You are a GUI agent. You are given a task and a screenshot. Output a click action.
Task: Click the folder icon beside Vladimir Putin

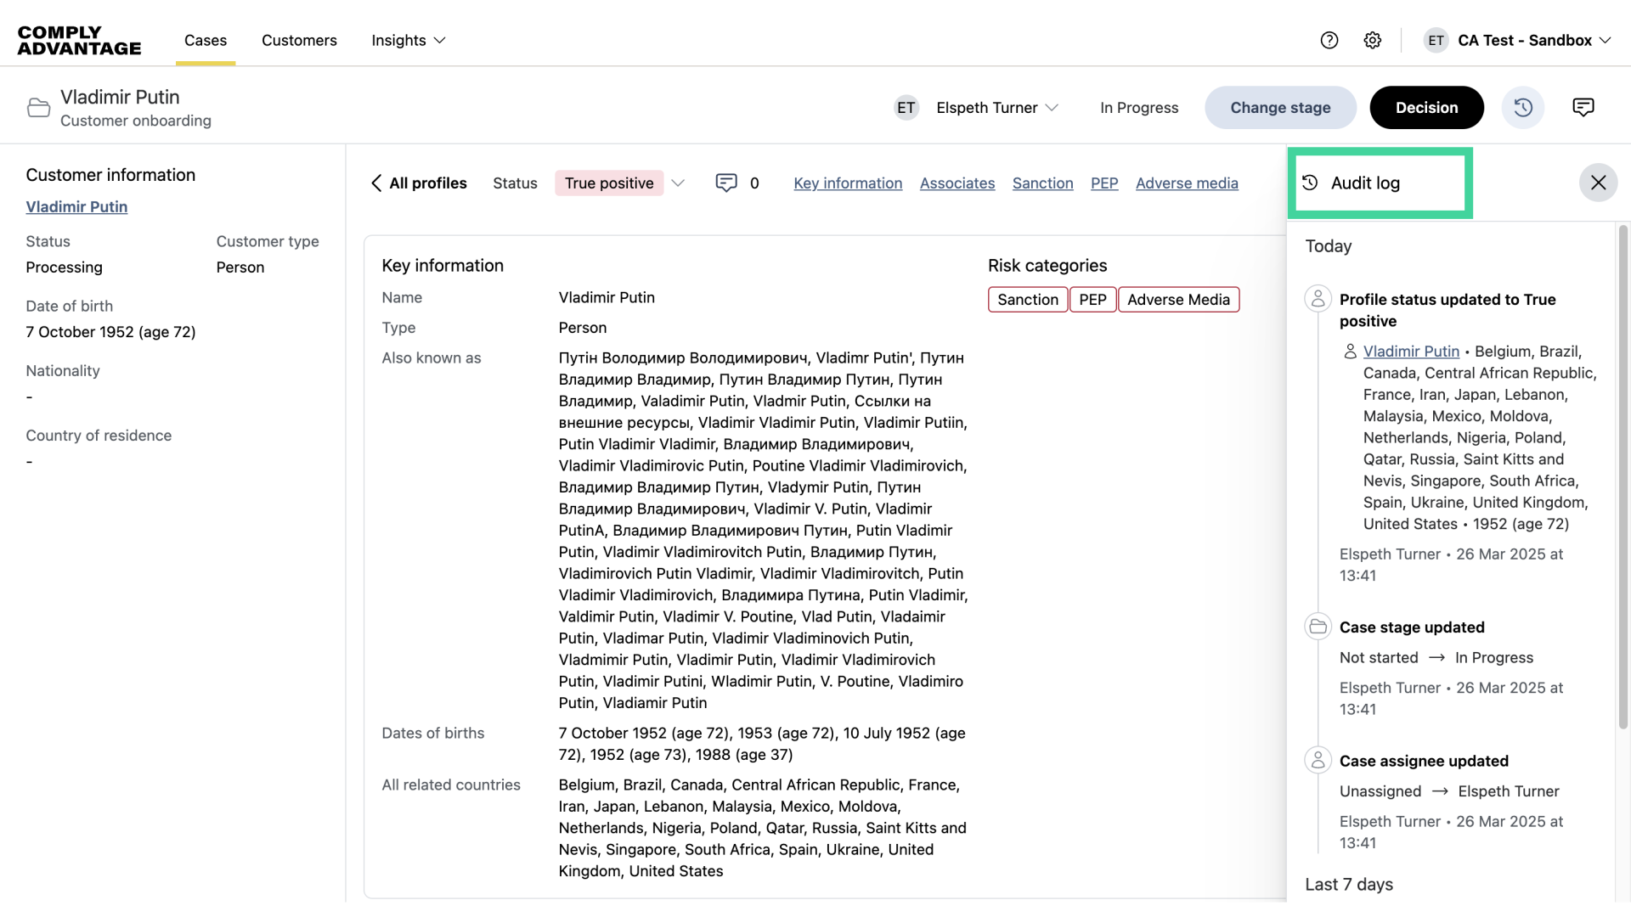click(x=38, y=107)
